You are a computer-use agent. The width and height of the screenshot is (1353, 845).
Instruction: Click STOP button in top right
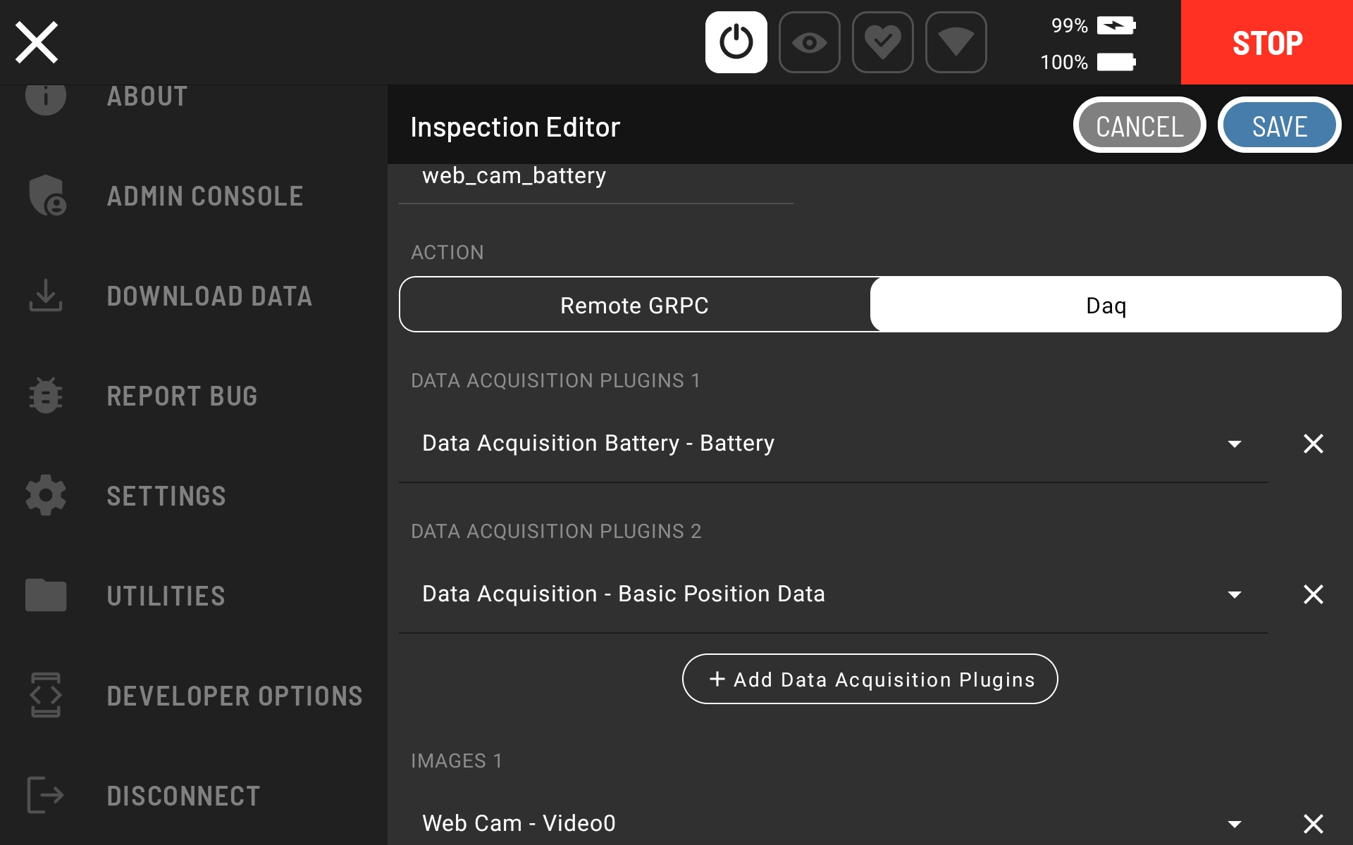(x=1266, y=43)
